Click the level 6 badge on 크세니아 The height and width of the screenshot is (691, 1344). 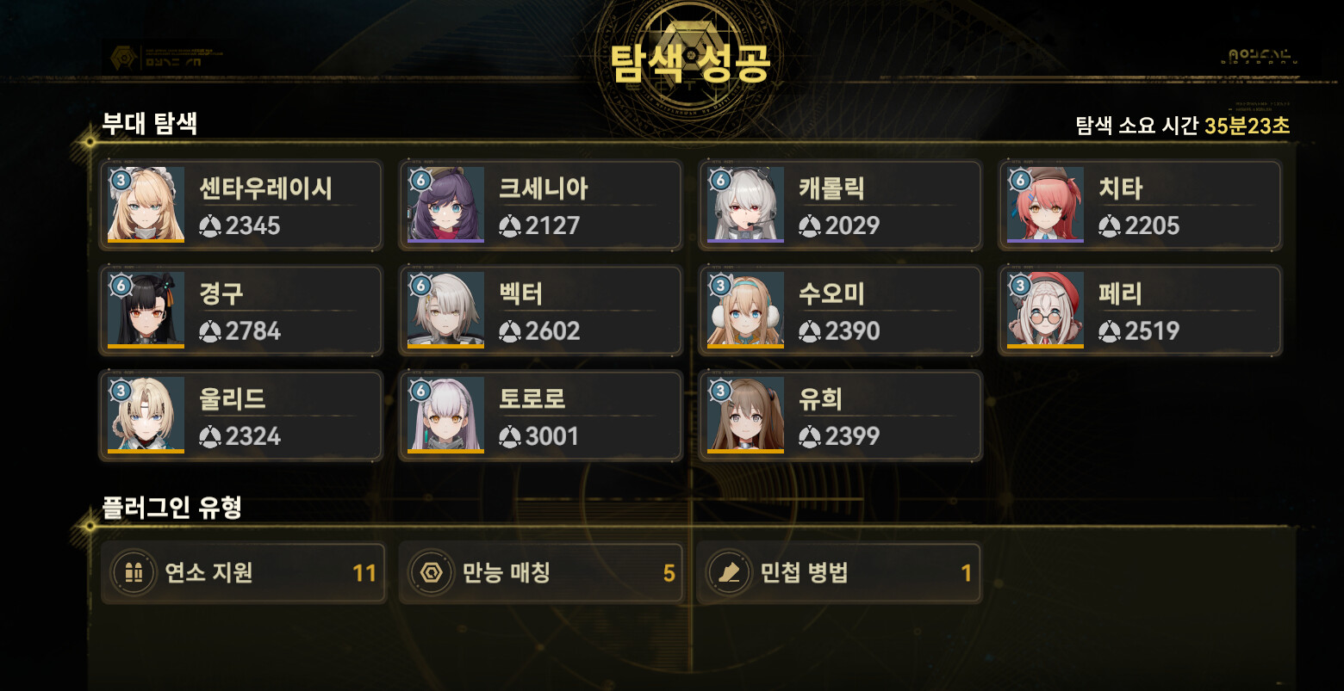coord(420,180)
